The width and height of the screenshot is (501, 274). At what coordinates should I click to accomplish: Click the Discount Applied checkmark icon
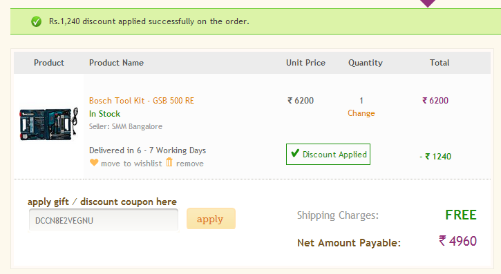(295, 153)
